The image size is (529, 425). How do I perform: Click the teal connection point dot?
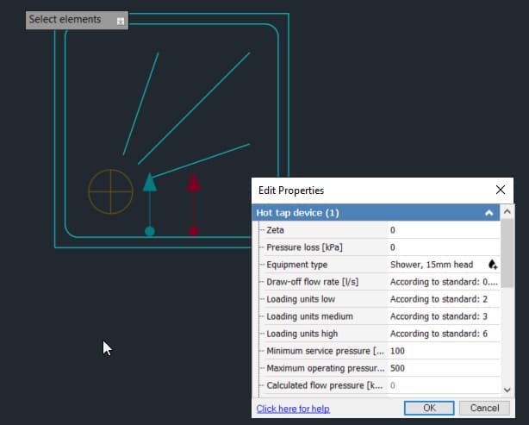(150, 231)
